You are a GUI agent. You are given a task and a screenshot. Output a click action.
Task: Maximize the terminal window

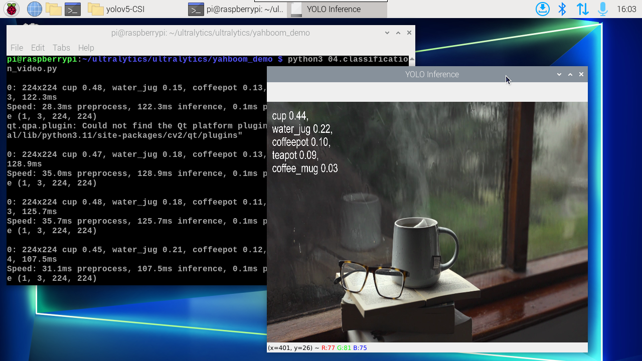tap(398, 33)
